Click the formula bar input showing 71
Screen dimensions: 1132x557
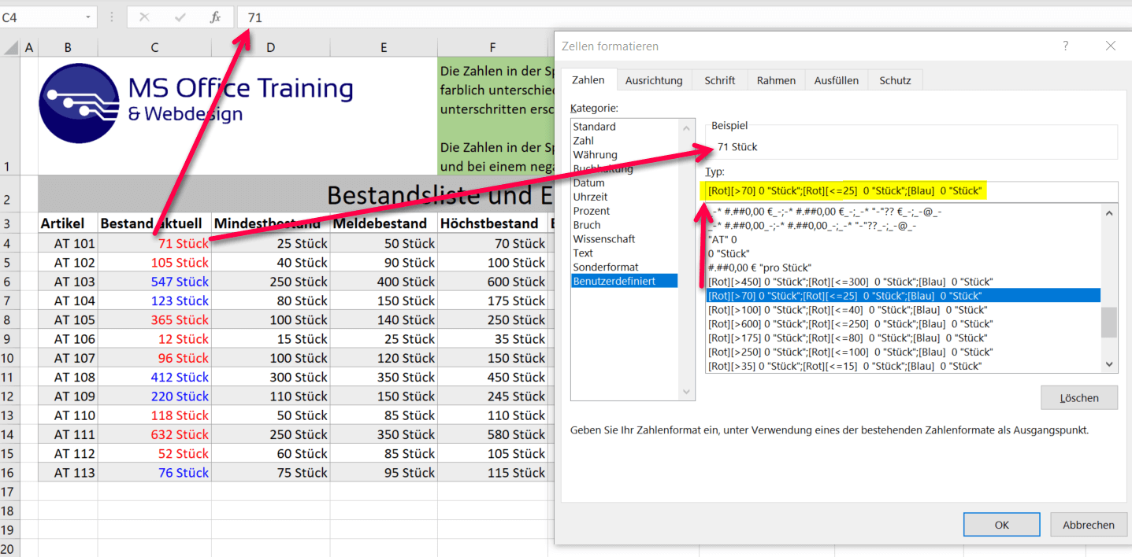point(685,17)
